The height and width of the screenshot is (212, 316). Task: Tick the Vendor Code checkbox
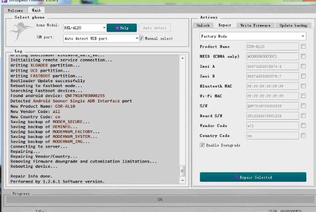pyautogui.click(x=303, y=125)
